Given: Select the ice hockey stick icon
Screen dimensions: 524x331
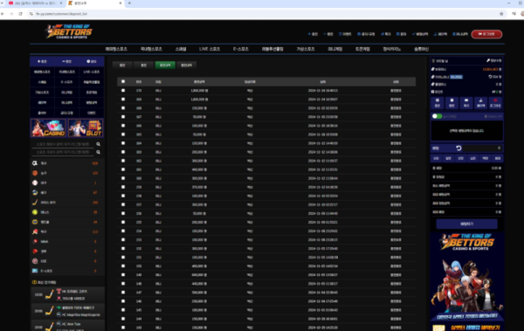Looking at the screenshot, I should tap(35, 203).
